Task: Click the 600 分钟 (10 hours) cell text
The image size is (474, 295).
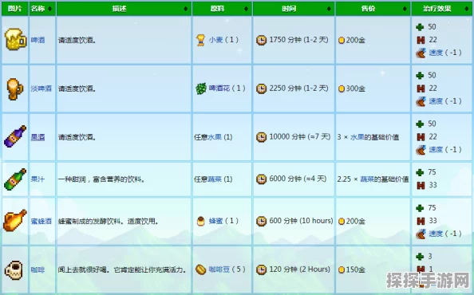Action: point(301,221)
